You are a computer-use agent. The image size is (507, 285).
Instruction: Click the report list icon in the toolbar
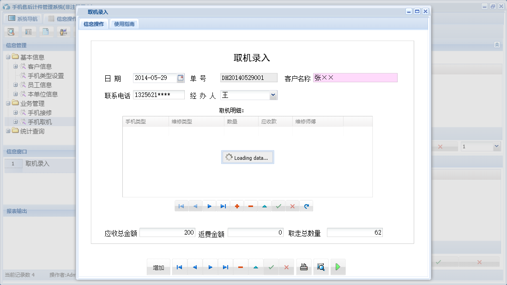29,31
